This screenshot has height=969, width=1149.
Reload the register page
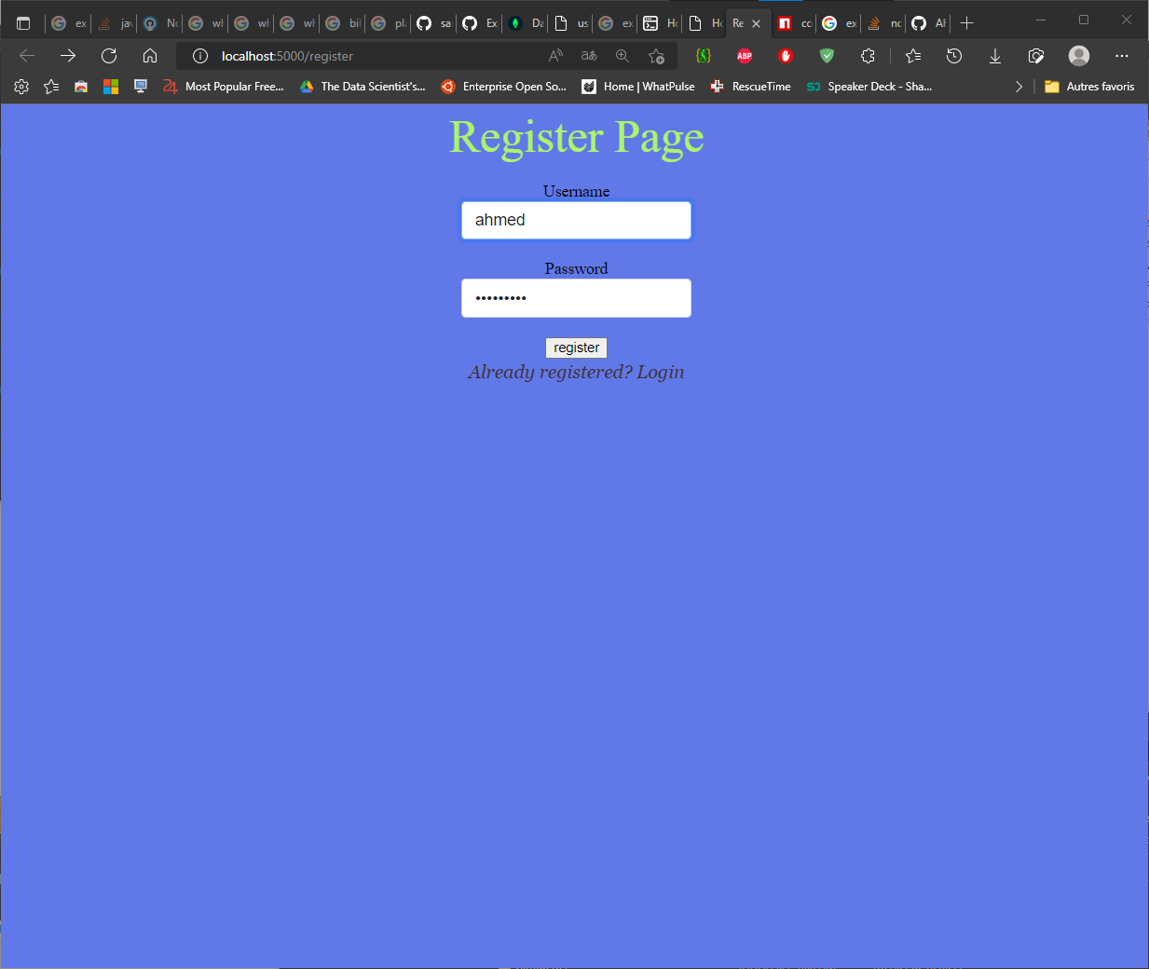point(109,56)
